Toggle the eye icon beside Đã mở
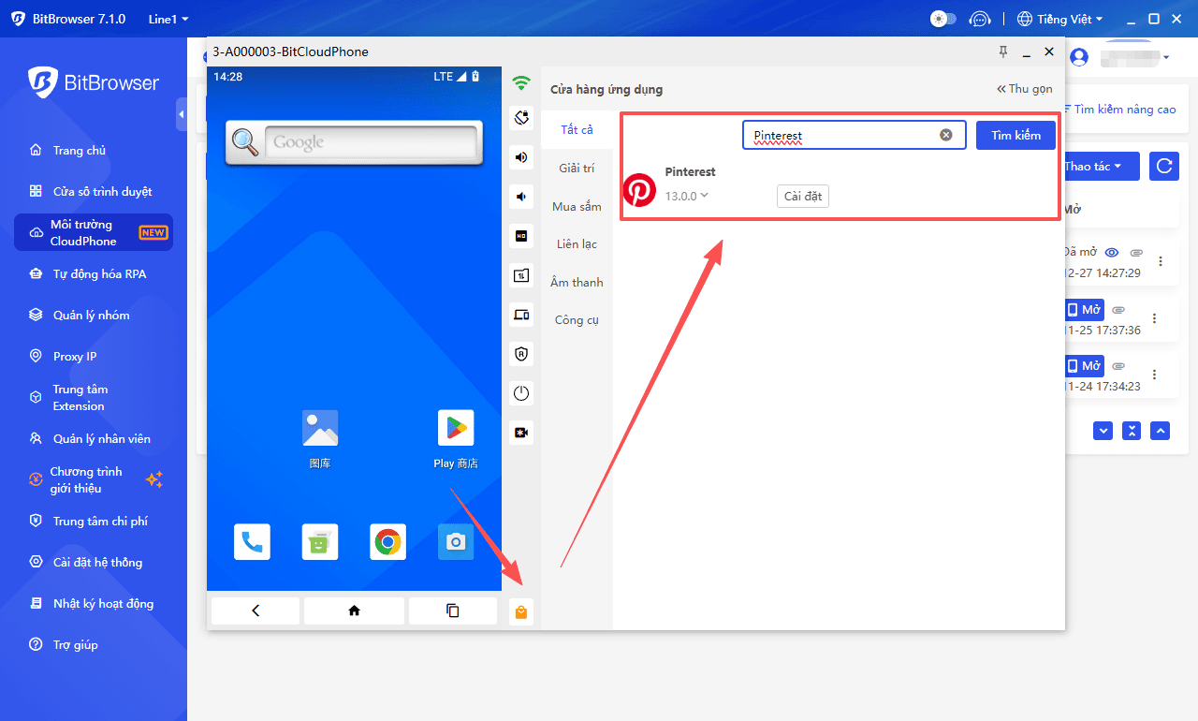Viewport: 1198px width, 721px height. point(1112,253)
